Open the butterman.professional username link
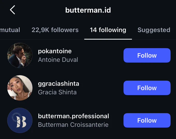Screen dimensions: 176x139 (x=74, y=116)
